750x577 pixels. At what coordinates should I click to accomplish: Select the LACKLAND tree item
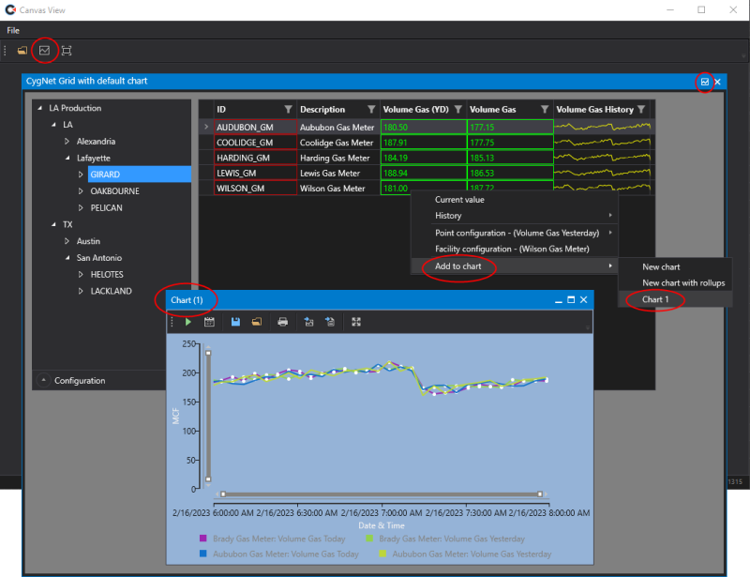point(111,291)
